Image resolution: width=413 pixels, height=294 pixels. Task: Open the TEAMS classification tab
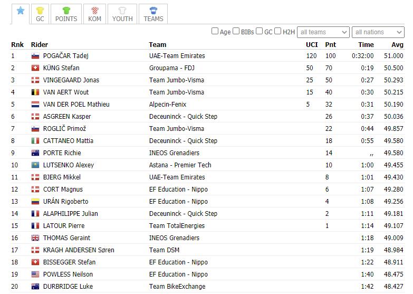tap(153, 14)
